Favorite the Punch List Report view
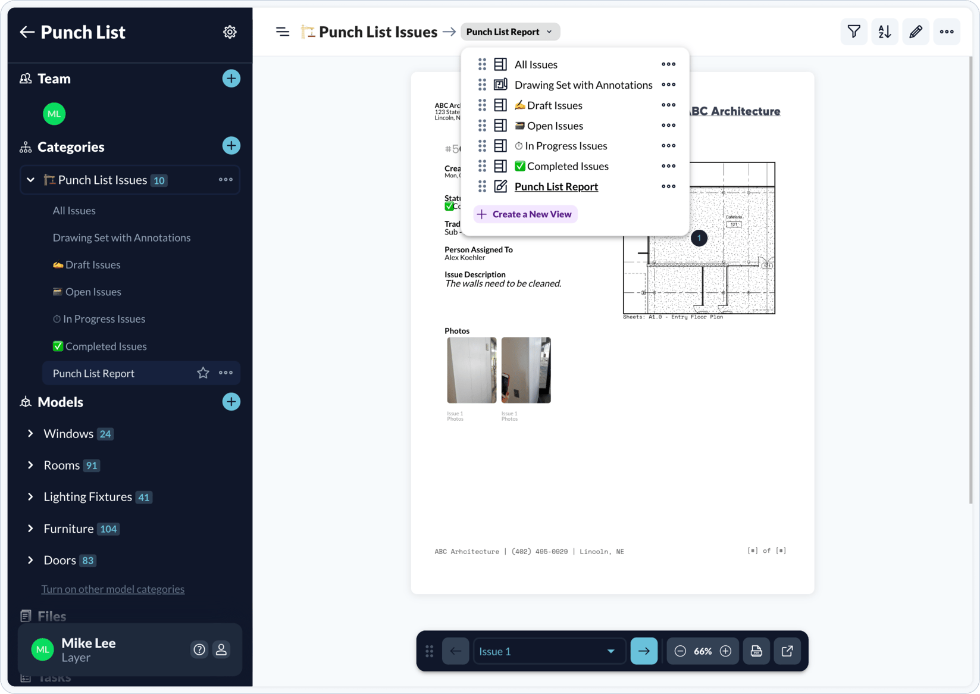Image resolution: width=980 pixels, height=694 pixels. click(203, 373)
